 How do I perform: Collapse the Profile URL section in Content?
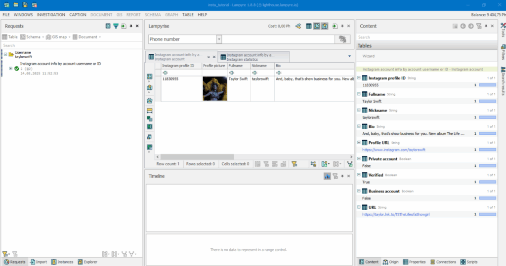[359, 143]
